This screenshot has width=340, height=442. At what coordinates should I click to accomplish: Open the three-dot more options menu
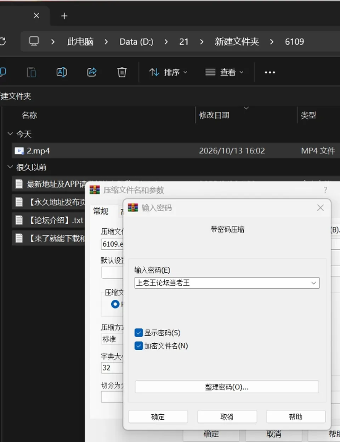(270, 72)
